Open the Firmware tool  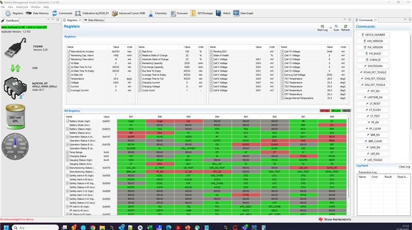click(179, 13)
